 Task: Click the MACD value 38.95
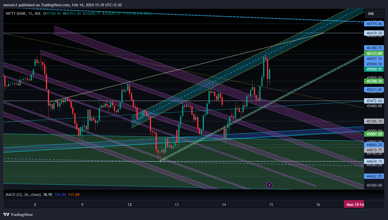(x=48, y=194)
